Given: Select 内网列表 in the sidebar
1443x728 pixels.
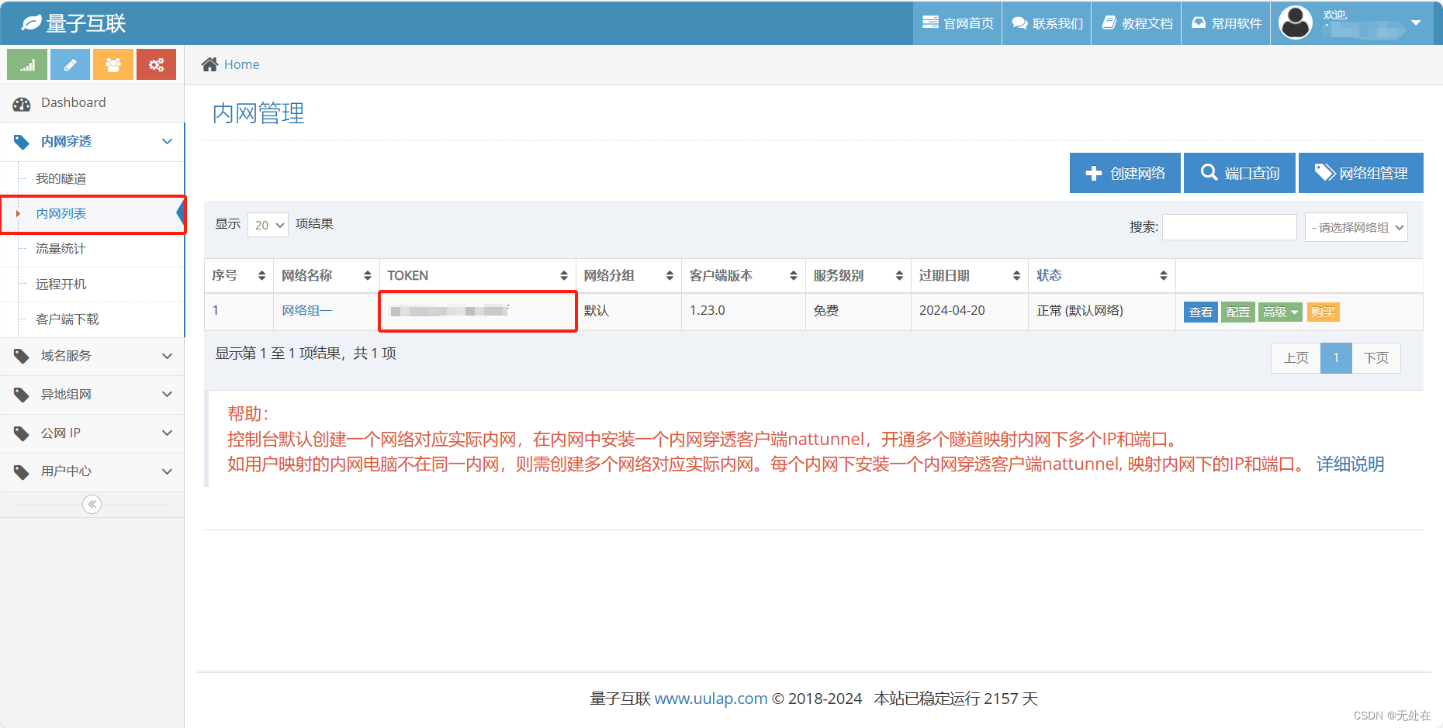Looking at the screenshot, I should coord(93,214).
